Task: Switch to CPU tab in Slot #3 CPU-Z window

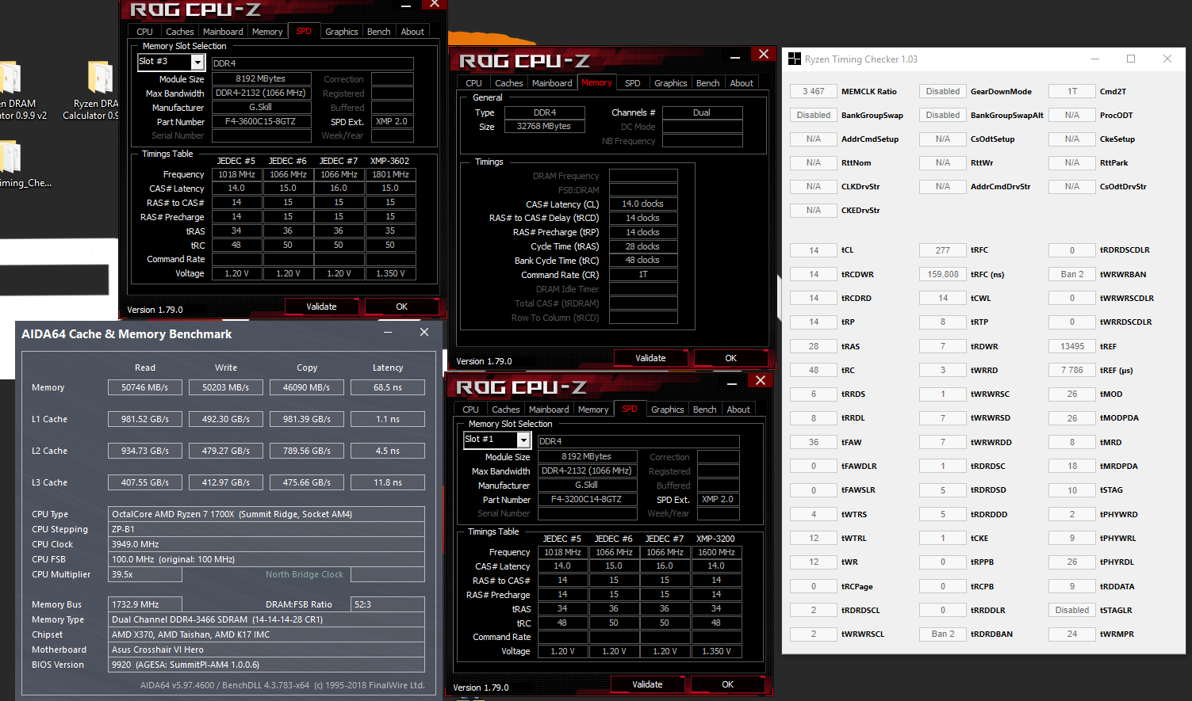Action: (144, 32)
